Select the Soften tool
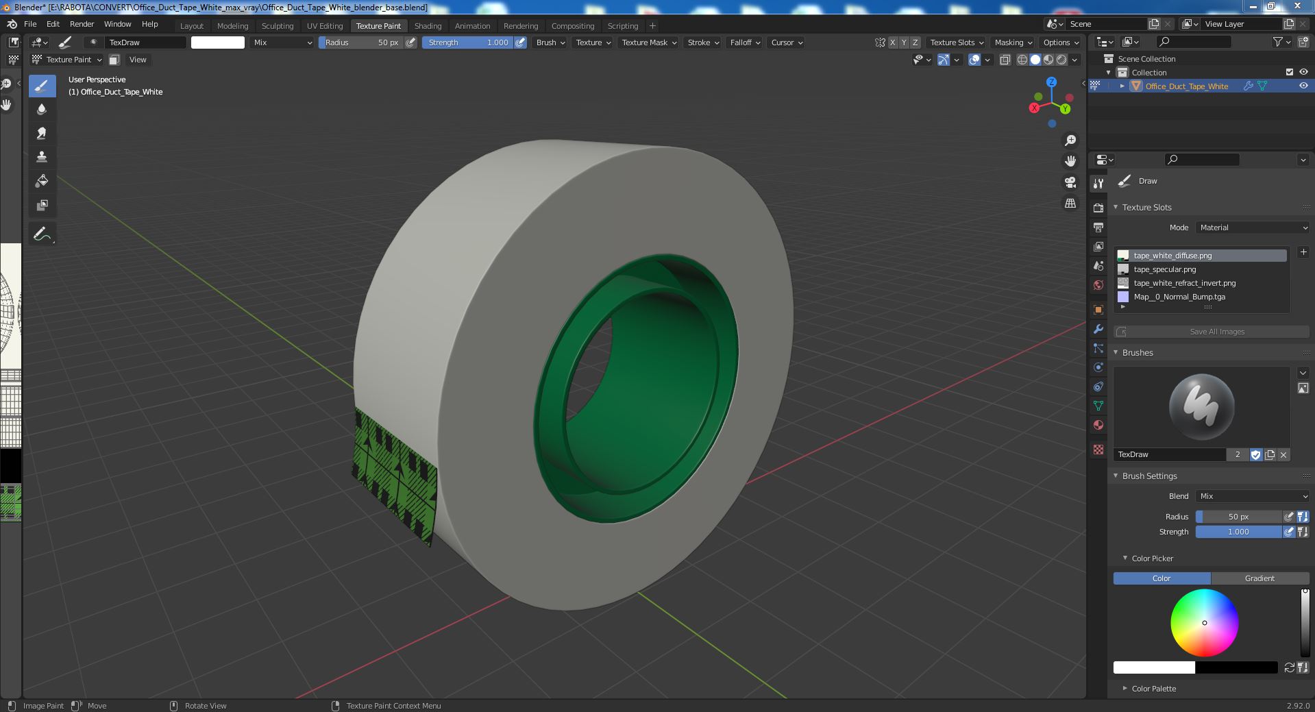This screenshot has height=712, width=1315. pos(42,109)
